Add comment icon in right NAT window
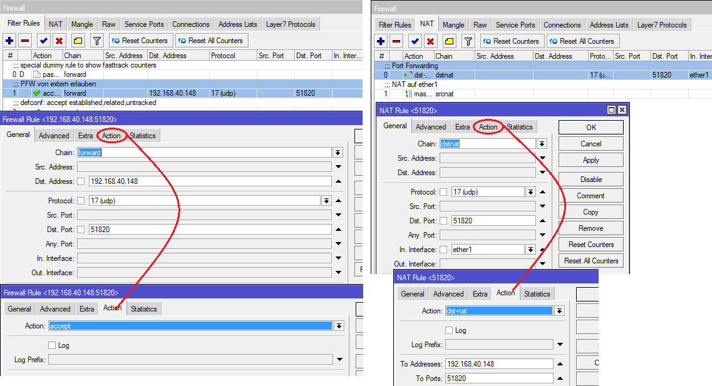The width and height of the screenshot is (712, 386). [x=450, y=41]
